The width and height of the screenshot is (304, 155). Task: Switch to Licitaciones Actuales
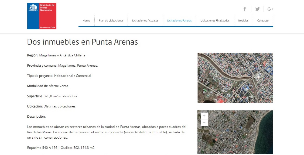(x=145, y=20)
